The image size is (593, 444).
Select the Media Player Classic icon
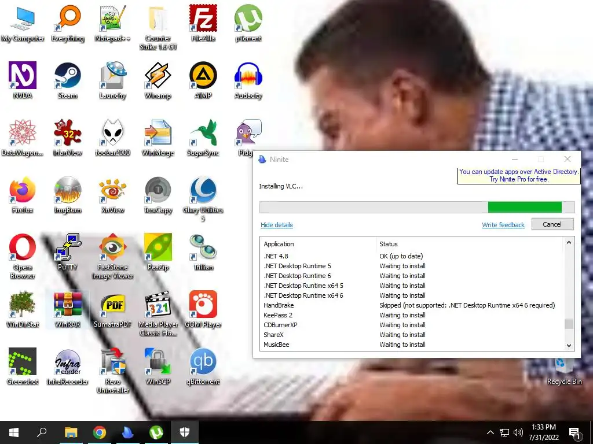[x=158, y=313]
